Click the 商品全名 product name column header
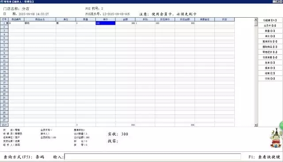The width and height of the screenshot is (283, 162). point(40,19)
